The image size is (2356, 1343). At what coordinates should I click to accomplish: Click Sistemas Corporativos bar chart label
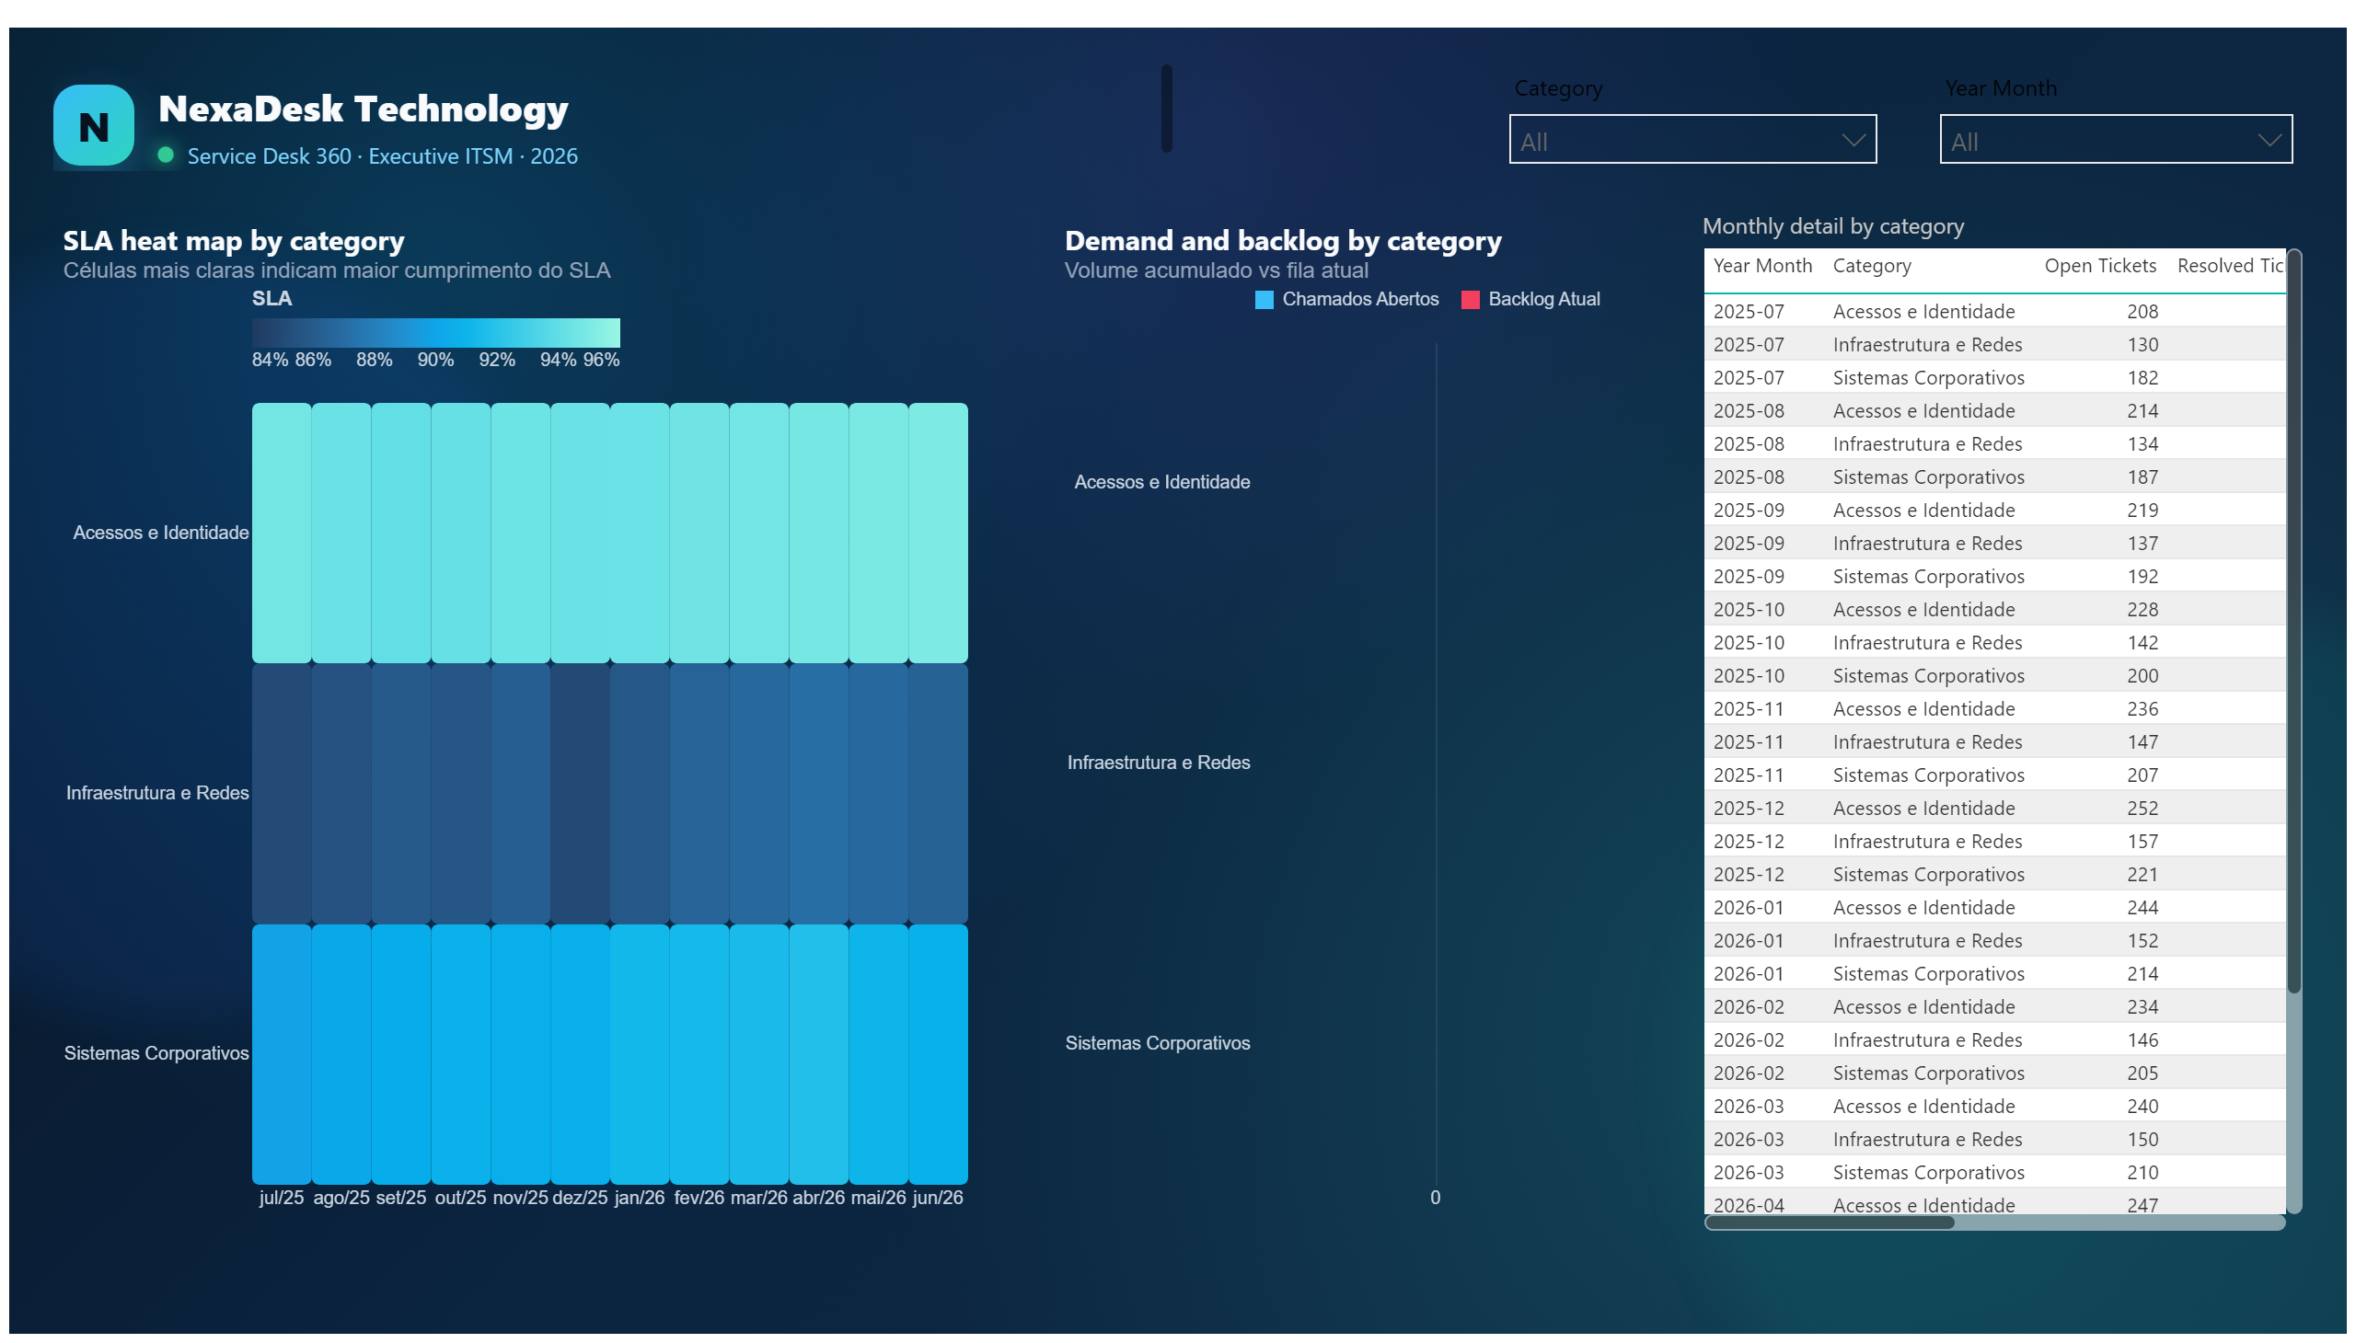1157,1042
